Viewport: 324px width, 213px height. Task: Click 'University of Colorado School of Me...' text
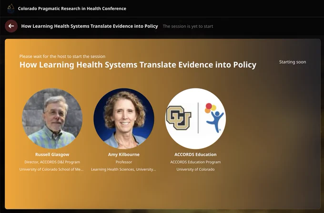[51, 170]
